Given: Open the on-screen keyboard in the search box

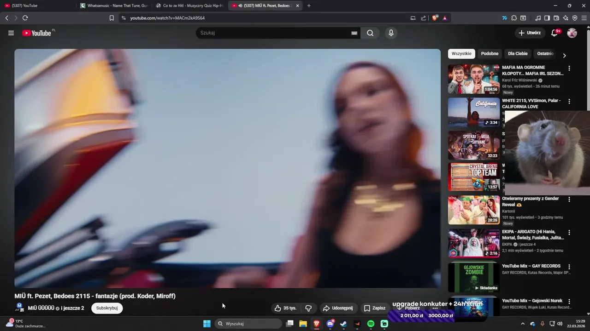Looking at the screenshot, I should coord(354,33).
